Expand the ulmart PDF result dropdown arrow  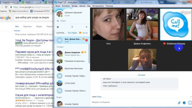(49, 72)
